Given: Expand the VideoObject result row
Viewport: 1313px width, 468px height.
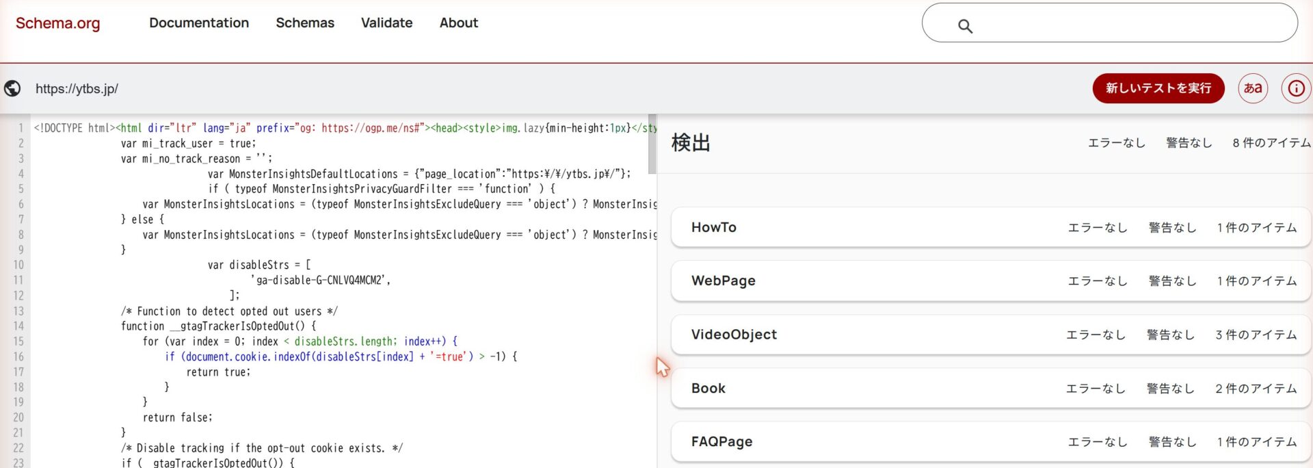Looking at the screenshot, I should pyautogui.click(x=991, y=335).
